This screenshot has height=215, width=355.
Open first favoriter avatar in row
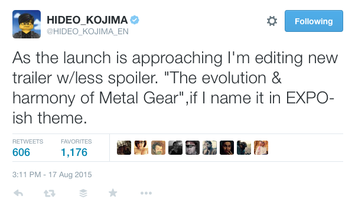tap(124, 148)
